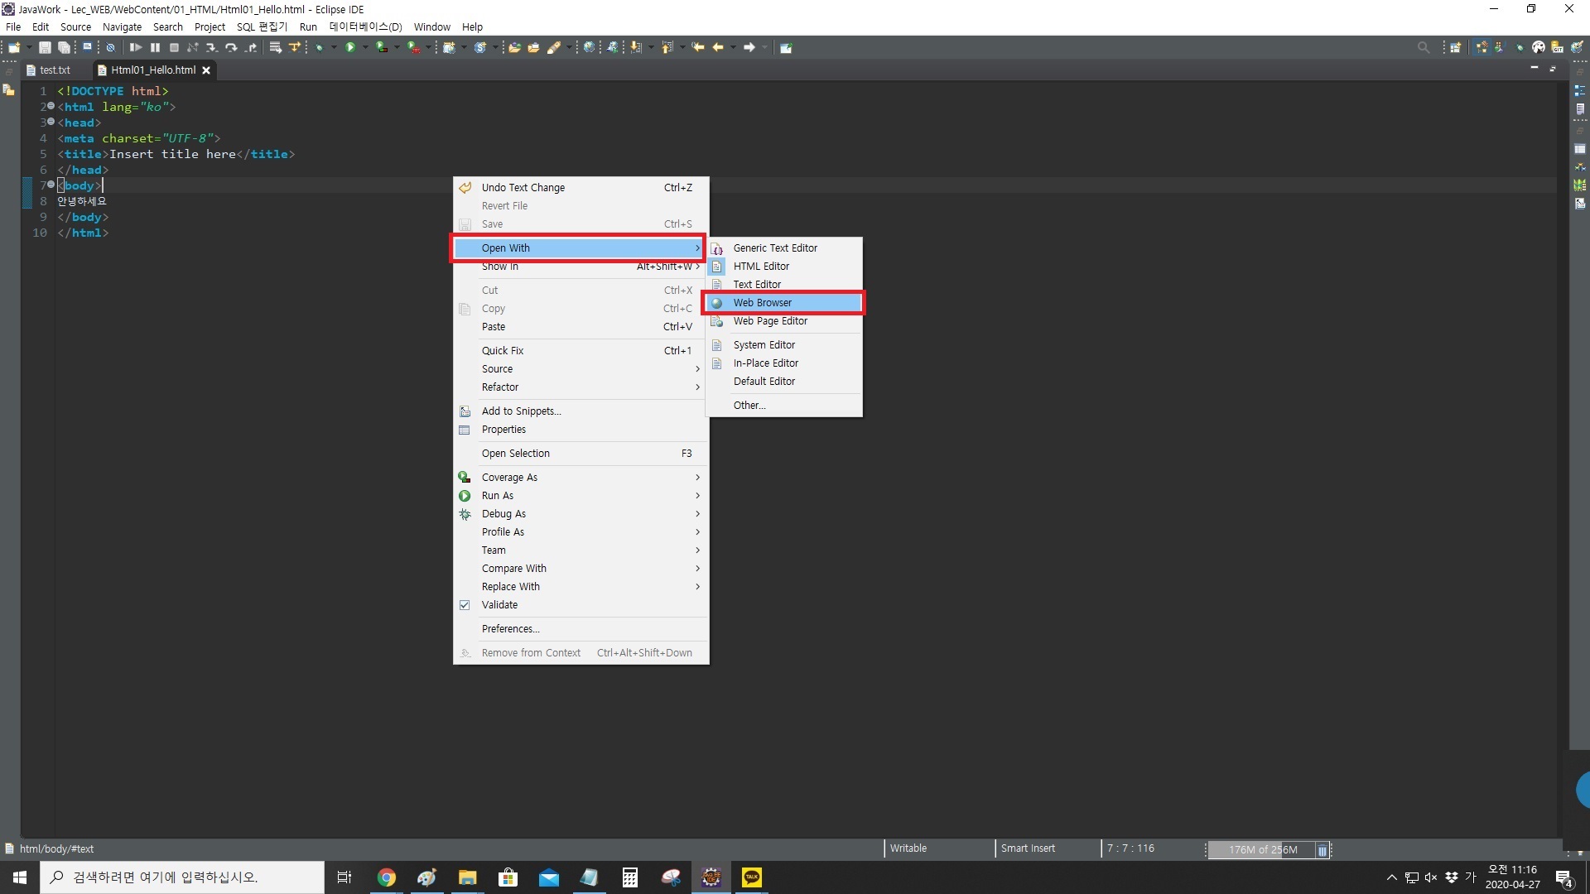This screenshot has width=1590, height=894.
Task: Click the heap memory usage bar
Action: [x=1261, y=850]
